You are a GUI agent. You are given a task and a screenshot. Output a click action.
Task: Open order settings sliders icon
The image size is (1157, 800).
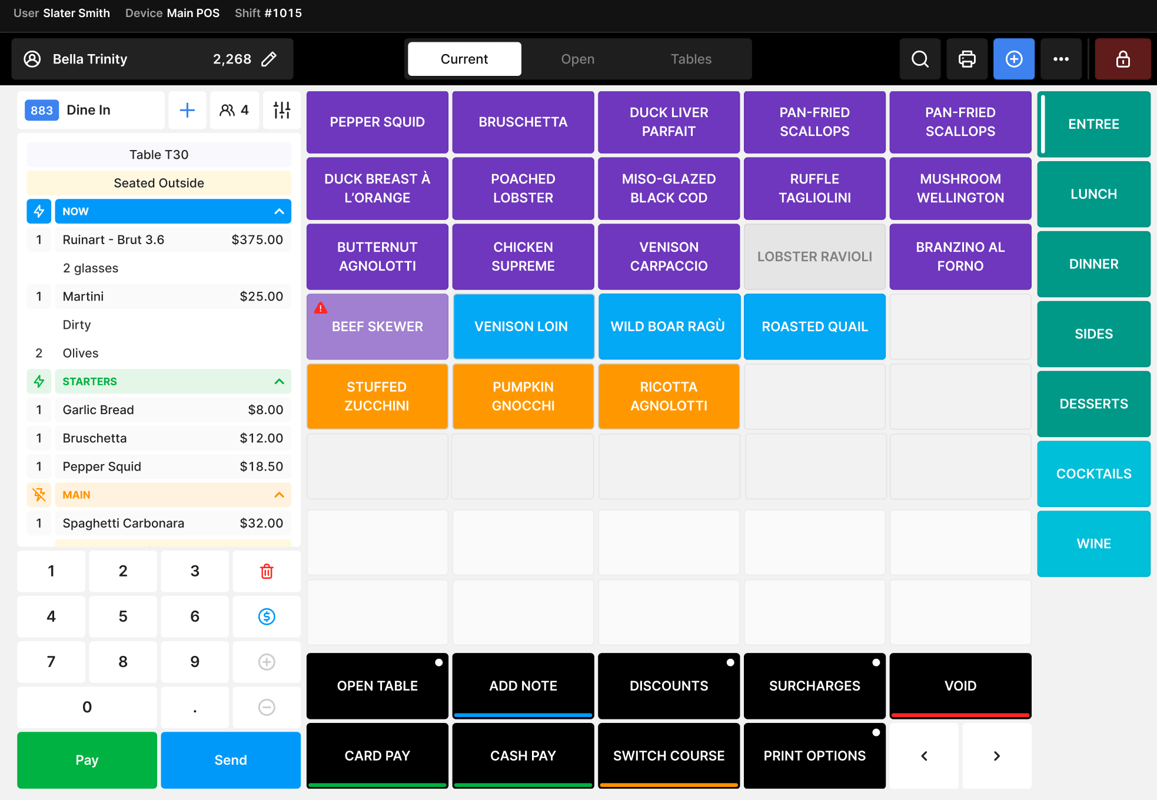coord(282,110)
